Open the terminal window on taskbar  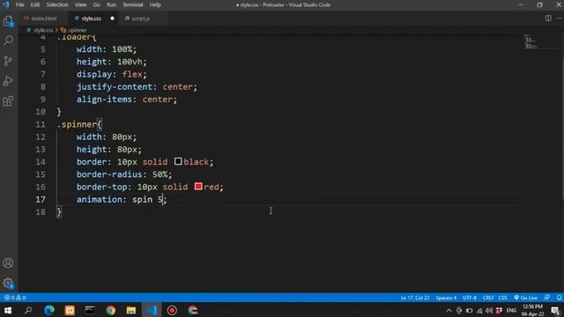pos(90,310)
